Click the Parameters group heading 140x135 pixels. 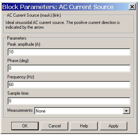(x=17, y=38)
